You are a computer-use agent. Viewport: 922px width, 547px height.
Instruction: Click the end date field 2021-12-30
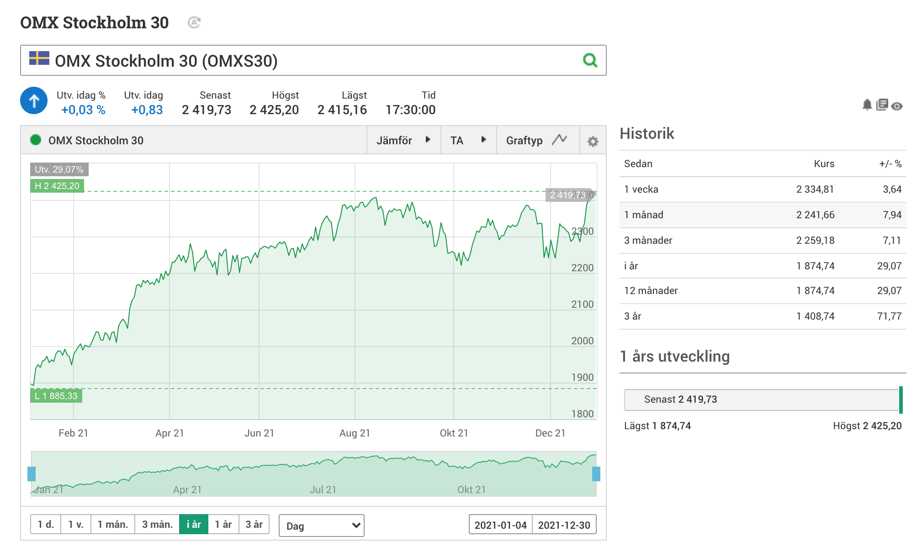564,525
